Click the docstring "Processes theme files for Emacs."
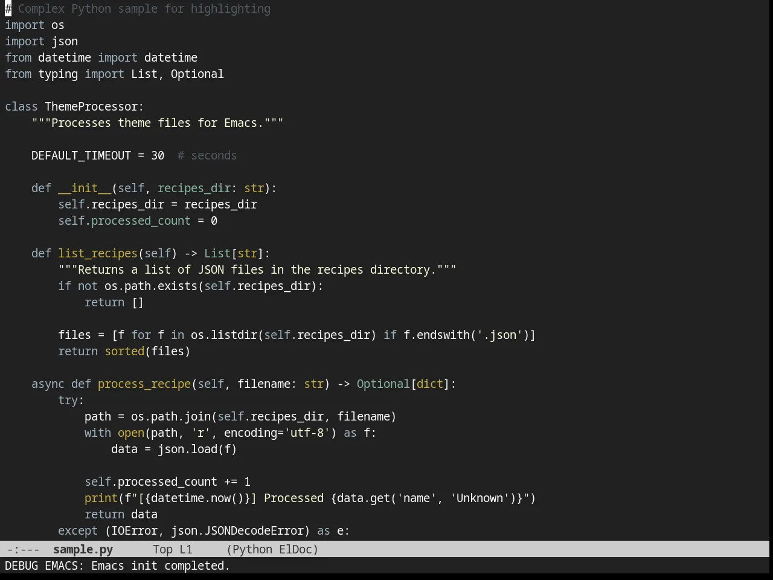Image resolution: width=773 pixels, height=580 pixels. click(x=158, y=123)
